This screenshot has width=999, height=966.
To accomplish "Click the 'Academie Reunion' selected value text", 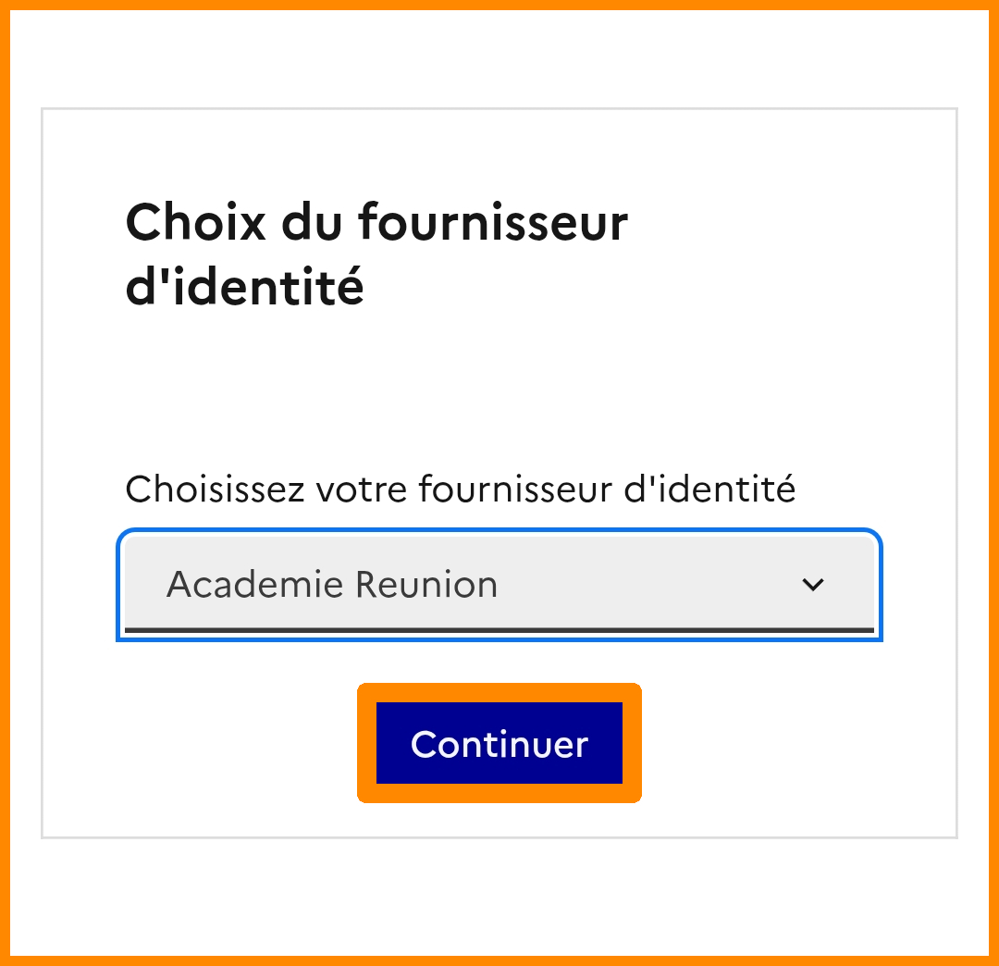I will (332, 585).
